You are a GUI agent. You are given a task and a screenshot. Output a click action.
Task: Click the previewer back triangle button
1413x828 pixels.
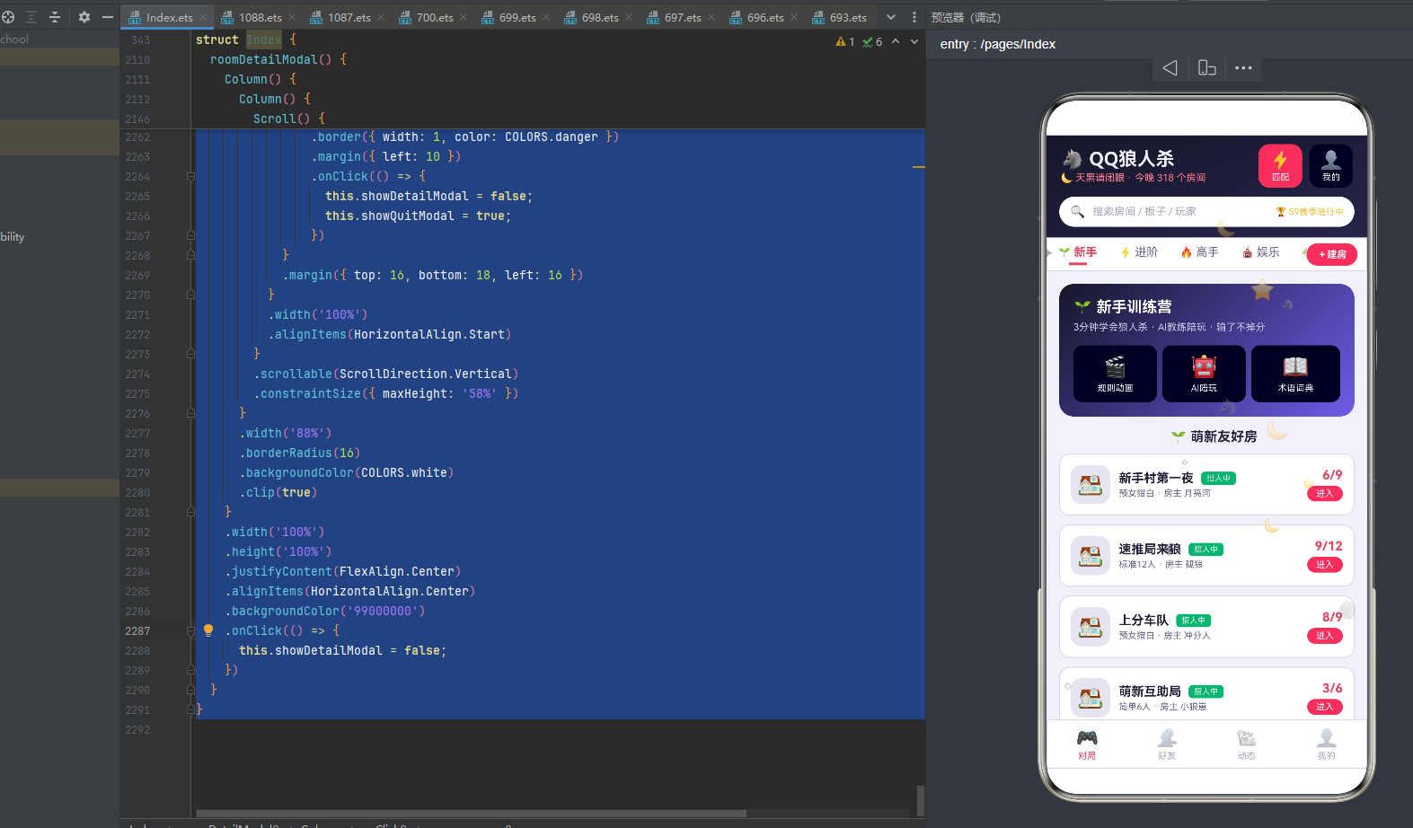[x=1170, y=68]
